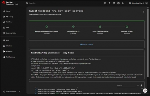Click the Finished step Create APIKey CR log line
The height and width of the screenshot is (96, 150).
57,89
